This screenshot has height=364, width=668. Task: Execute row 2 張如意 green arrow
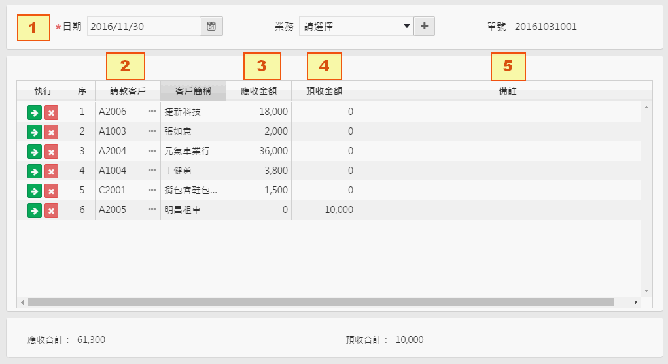[35, 132]
